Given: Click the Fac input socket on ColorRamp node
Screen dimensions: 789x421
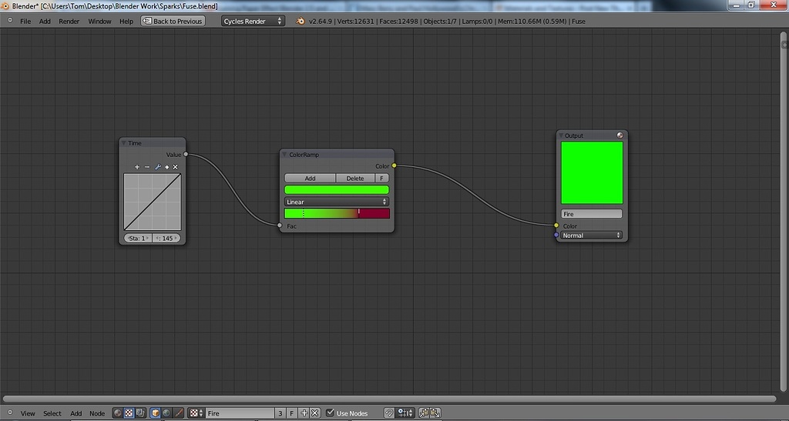Looking at the screenshot, I should (x=280, y=226).
